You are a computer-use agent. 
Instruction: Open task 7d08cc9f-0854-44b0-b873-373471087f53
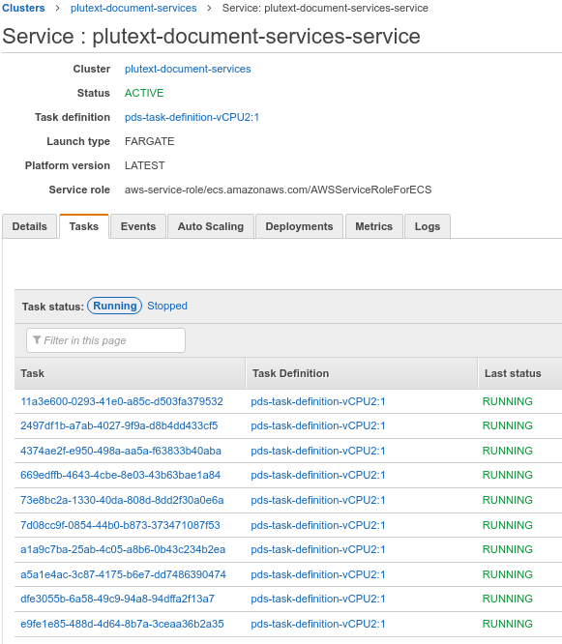120,525
